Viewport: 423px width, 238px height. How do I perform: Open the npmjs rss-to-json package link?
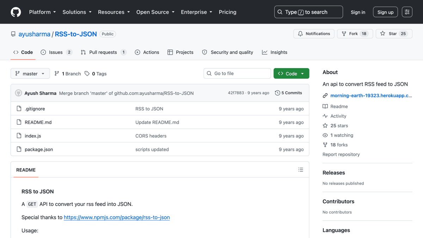pyautogui.click(x=117, y=217)
